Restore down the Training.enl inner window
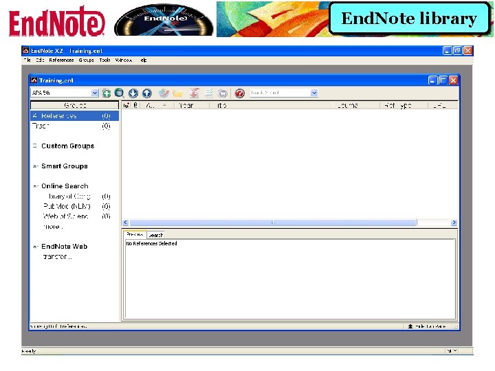The image size is (495, 371). [443, 80]
